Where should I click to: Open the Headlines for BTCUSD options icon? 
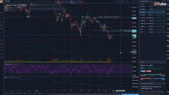(164, 83)
